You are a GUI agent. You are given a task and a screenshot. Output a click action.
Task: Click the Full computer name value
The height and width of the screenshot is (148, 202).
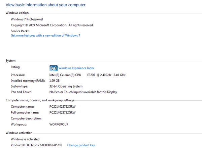(x=63, y=112)
